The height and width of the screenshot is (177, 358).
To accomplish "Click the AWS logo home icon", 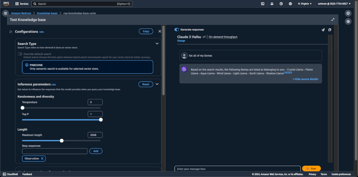I will pyautogui.click(x=6, y=3).
